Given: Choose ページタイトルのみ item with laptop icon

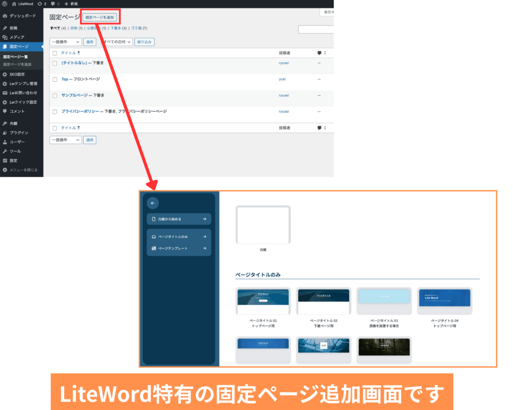Looking at the screenshot, I should [x=179, y=237].
